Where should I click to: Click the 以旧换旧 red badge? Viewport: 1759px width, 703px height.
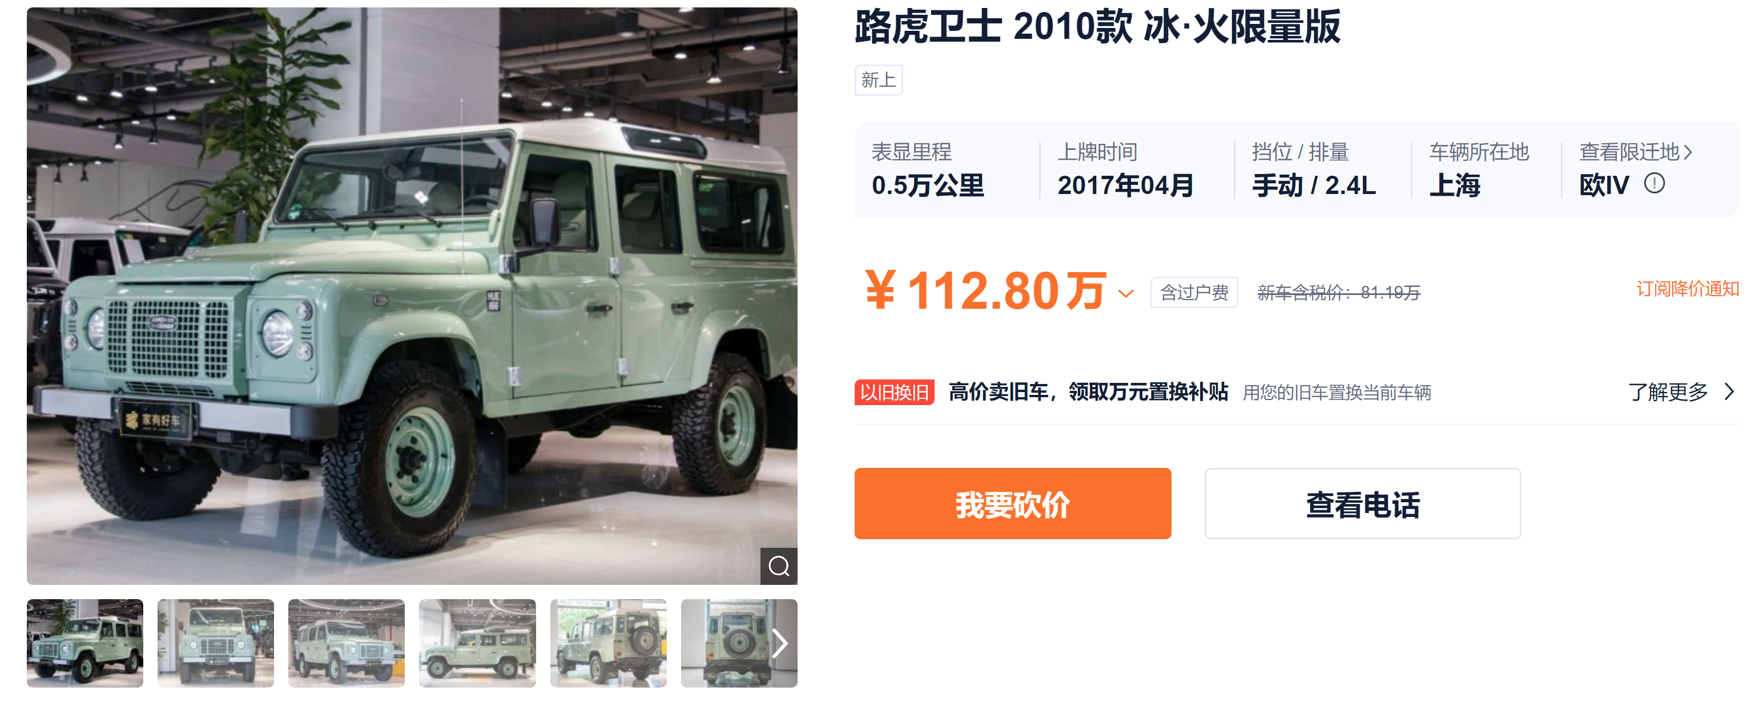point(895,393)
